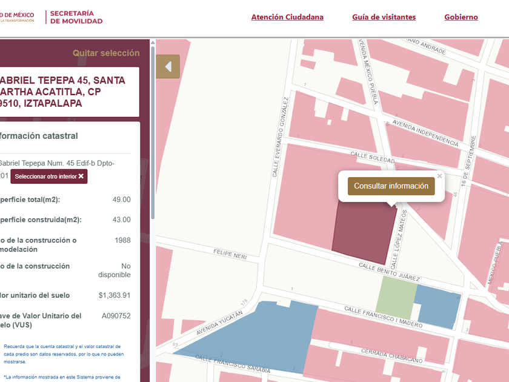Click the Secretaría de Movilidad logo

tap(76, 17)
